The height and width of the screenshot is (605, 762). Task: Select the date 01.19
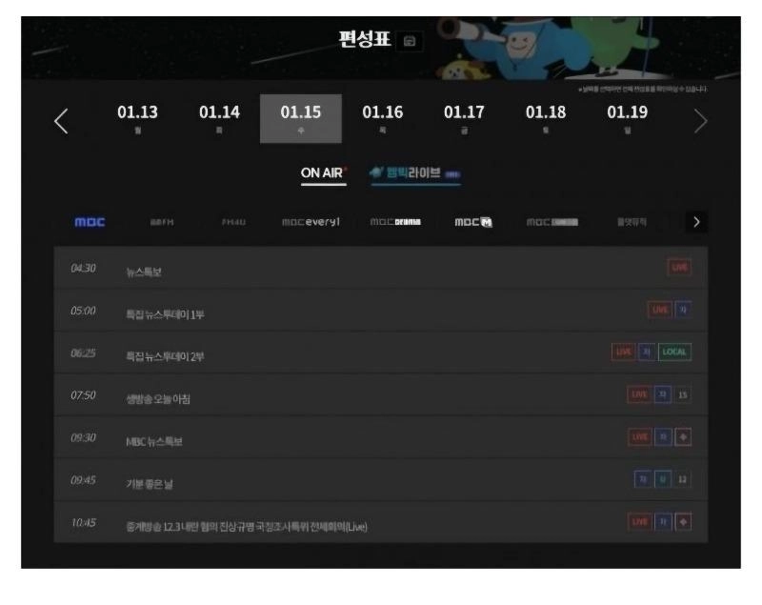[x=627, y=119]
